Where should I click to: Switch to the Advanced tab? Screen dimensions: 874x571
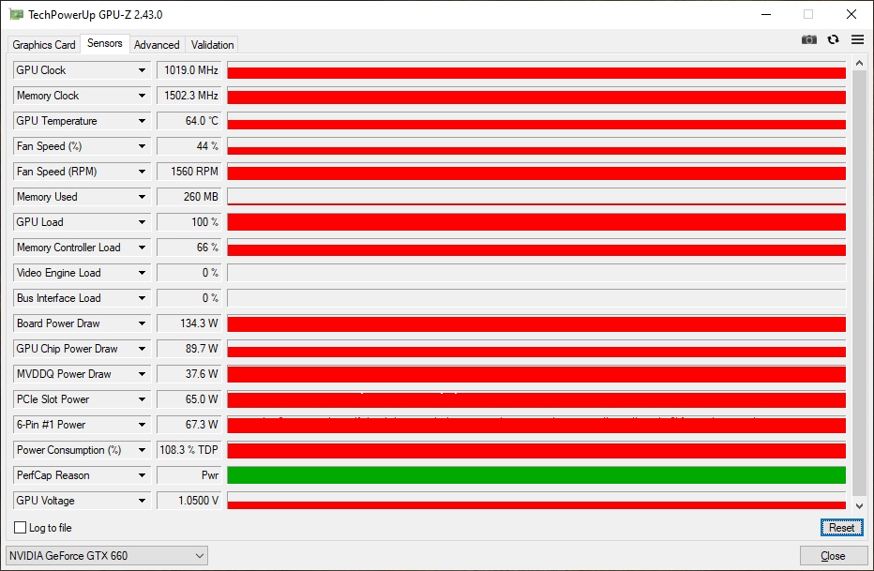click(x=157, y=45)
